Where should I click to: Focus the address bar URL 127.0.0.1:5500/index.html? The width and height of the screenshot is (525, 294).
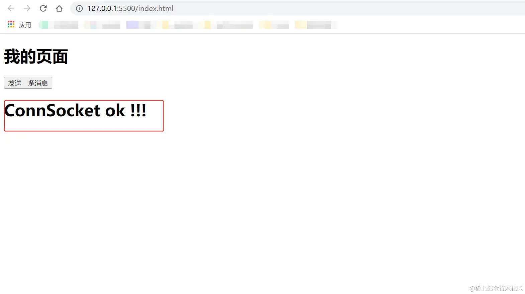pos(130,8)
